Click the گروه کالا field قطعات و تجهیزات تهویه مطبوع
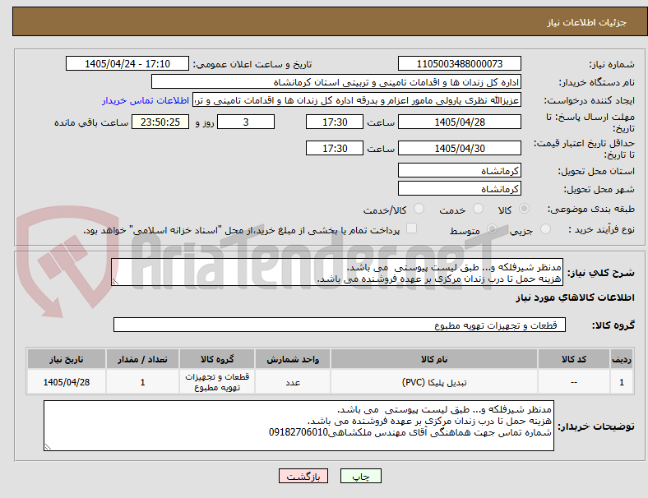This screenshot has width=648, height=498. pos(340,325)
